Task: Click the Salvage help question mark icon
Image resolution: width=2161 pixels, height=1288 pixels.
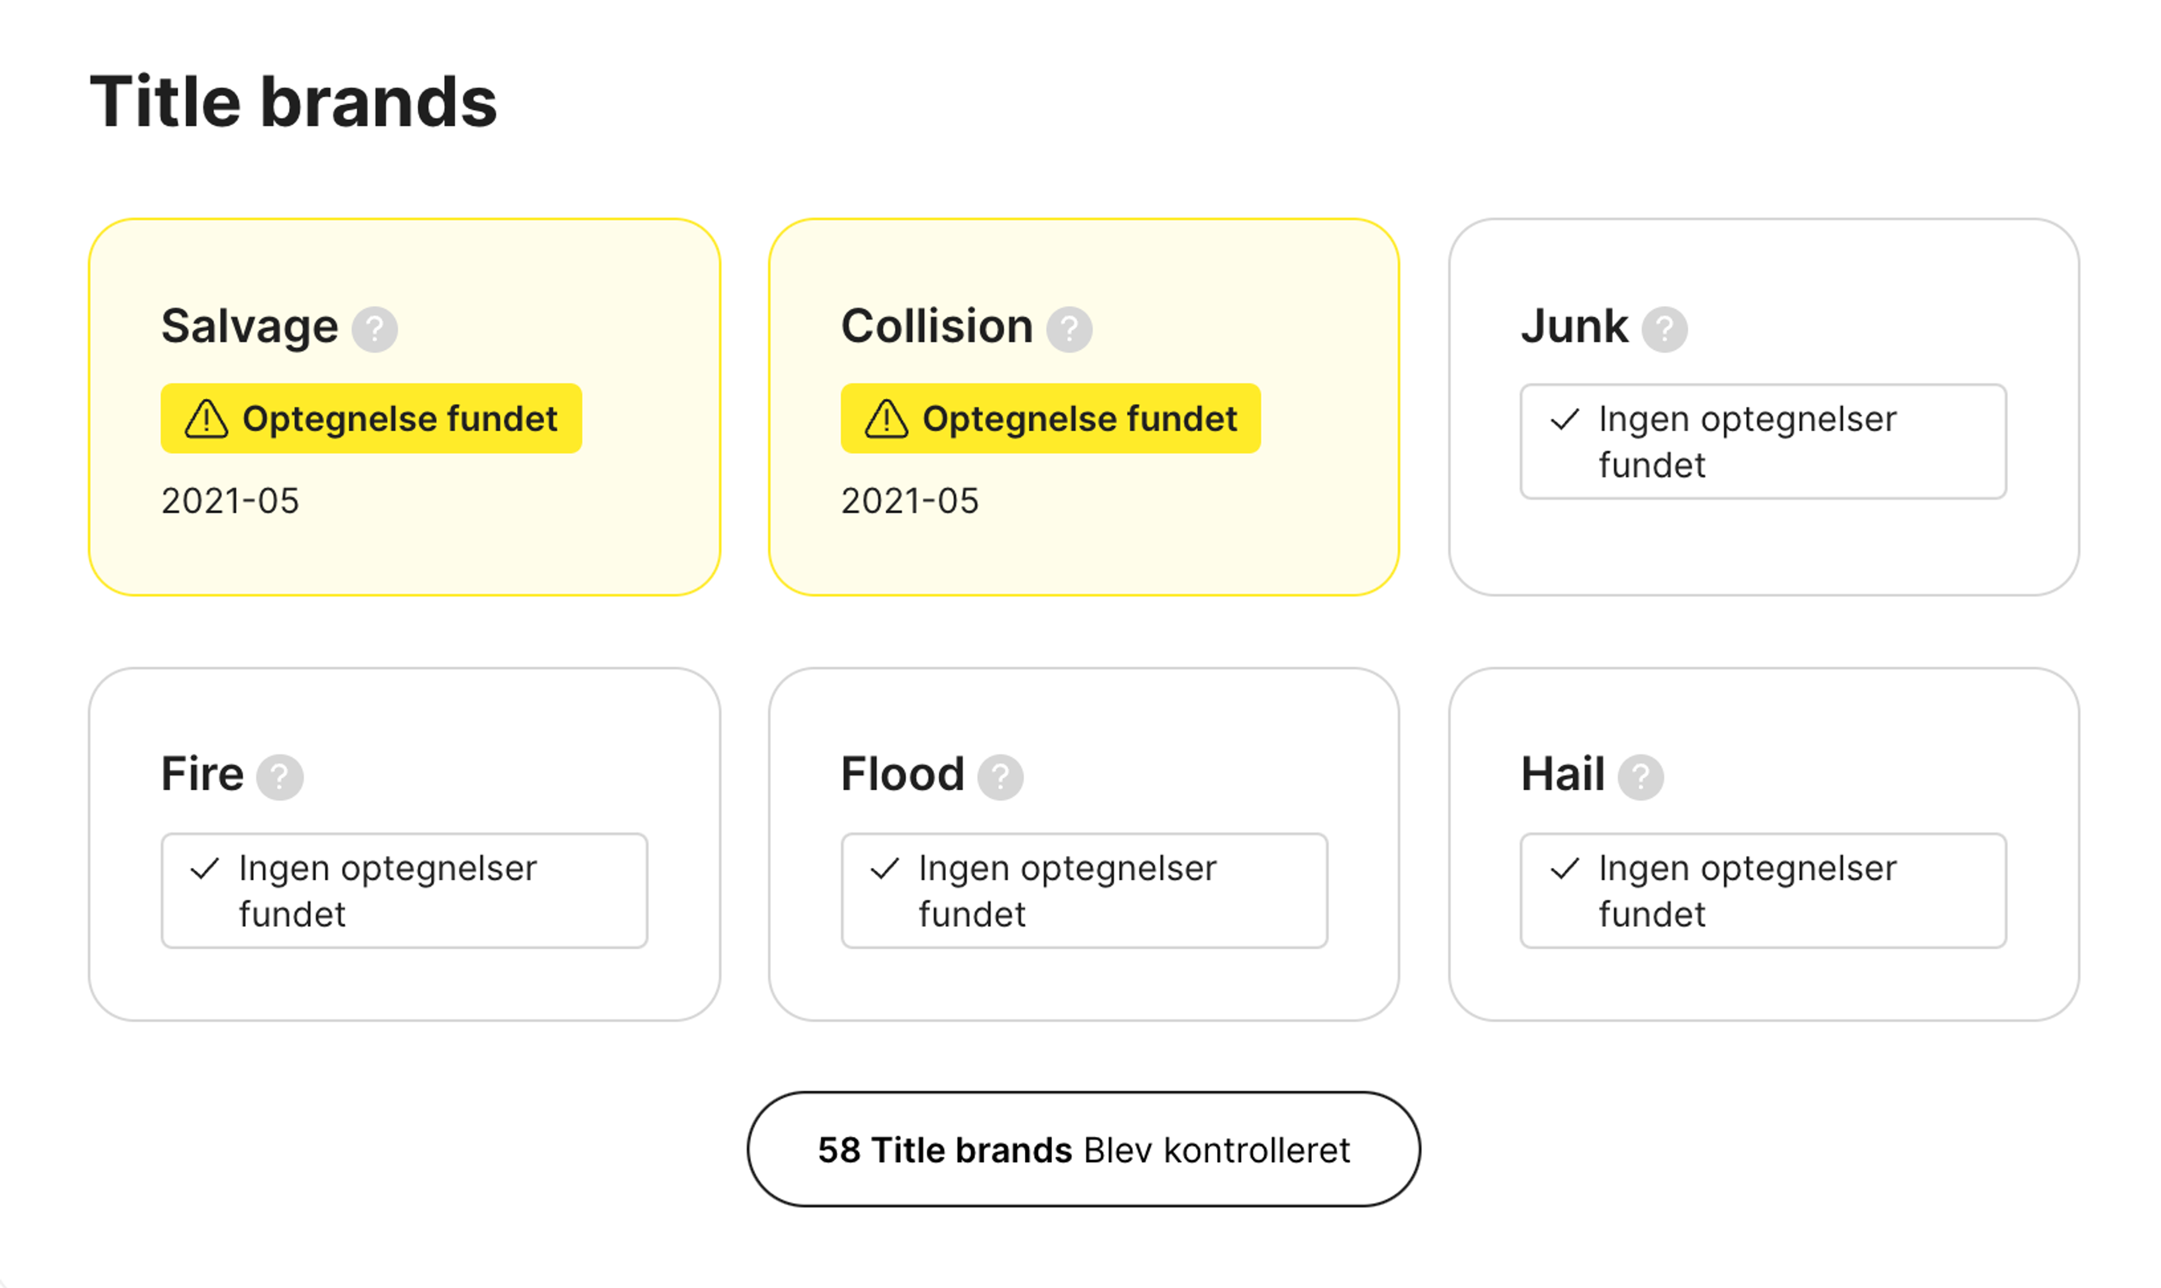Action: (x=374, y=329)
